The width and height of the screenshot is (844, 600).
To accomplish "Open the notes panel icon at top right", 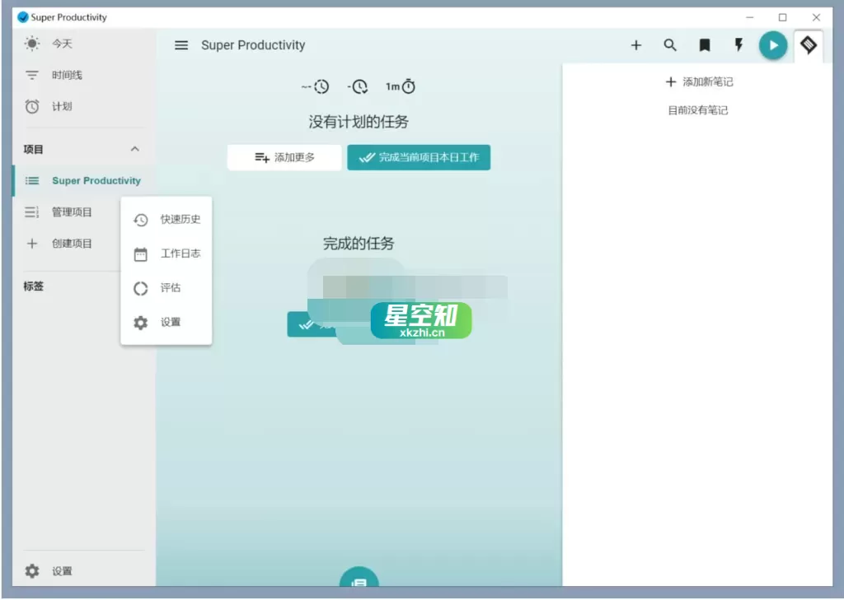I will [809, 45].
